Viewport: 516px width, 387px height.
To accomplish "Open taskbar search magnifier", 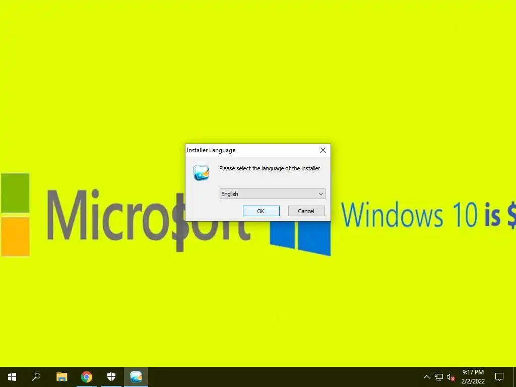I will click(36, 377).
